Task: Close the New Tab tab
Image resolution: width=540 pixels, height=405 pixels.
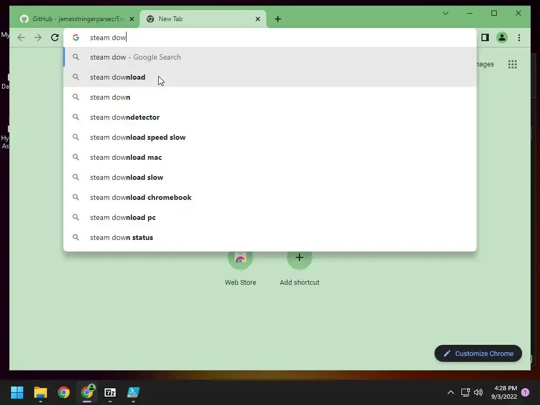Action: pyautogui.click(x=257, y=19)
